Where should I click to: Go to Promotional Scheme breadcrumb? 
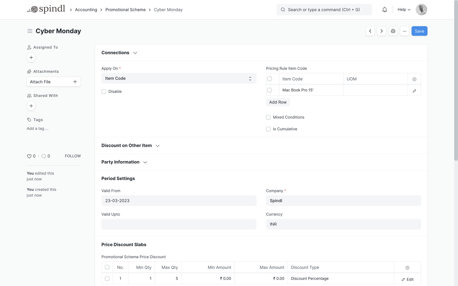coord(126,10)
